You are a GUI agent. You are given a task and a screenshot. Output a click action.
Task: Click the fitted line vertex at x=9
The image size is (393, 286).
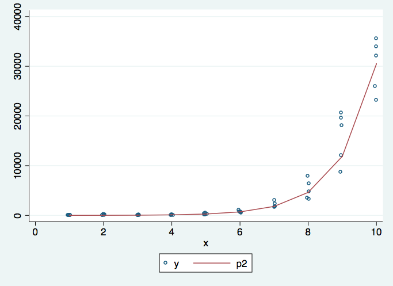(342, 157)
